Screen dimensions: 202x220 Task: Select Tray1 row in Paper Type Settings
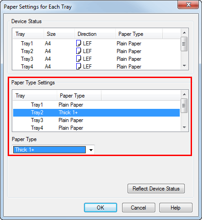click(96, 105)
